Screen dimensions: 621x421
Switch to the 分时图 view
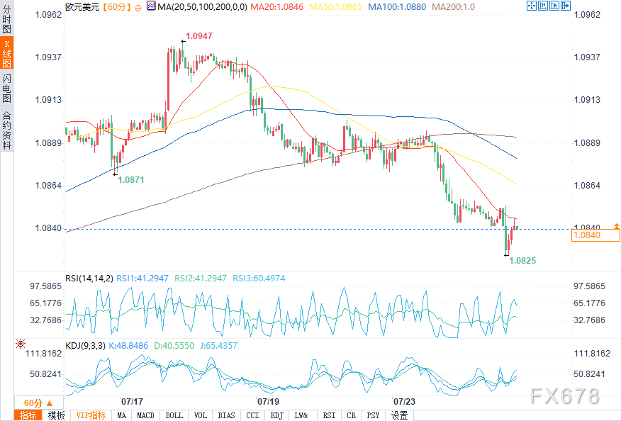[6, 18]
